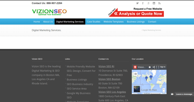Screen dimensions: 194x102
Task: Click the envelope icon in chat widget
Action: coord(172,94)
